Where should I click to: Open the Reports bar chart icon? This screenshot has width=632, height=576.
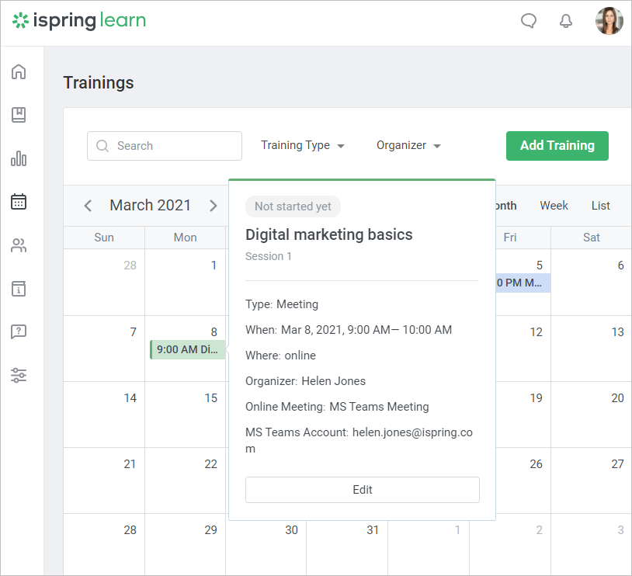19,158
